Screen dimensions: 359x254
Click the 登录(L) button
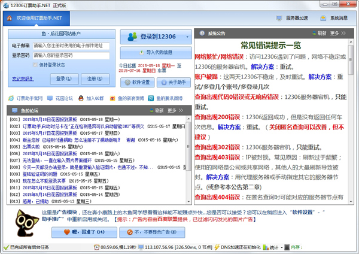(65, 79)
